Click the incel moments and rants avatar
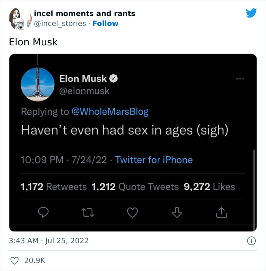This screenshot has height=271, width=266. point(18,18)
